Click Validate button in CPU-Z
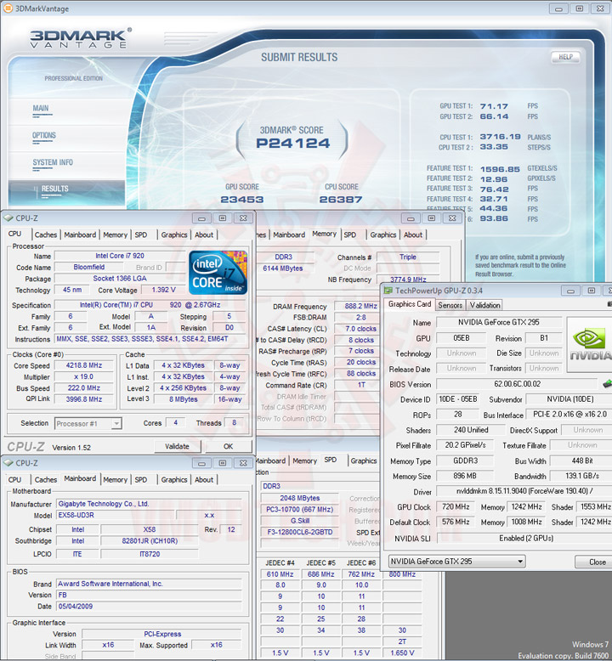Screen dimensions: 612x661 point(177,446)
